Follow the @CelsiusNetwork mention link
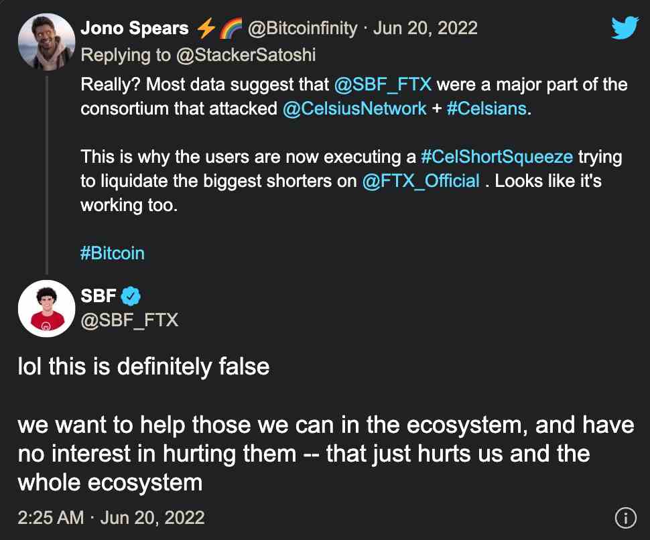Viewport: 650px width, 540px height. 354,109
